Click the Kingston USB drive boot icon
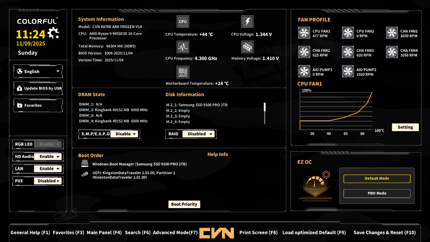 pyautogui.click(x=84, y=175)
